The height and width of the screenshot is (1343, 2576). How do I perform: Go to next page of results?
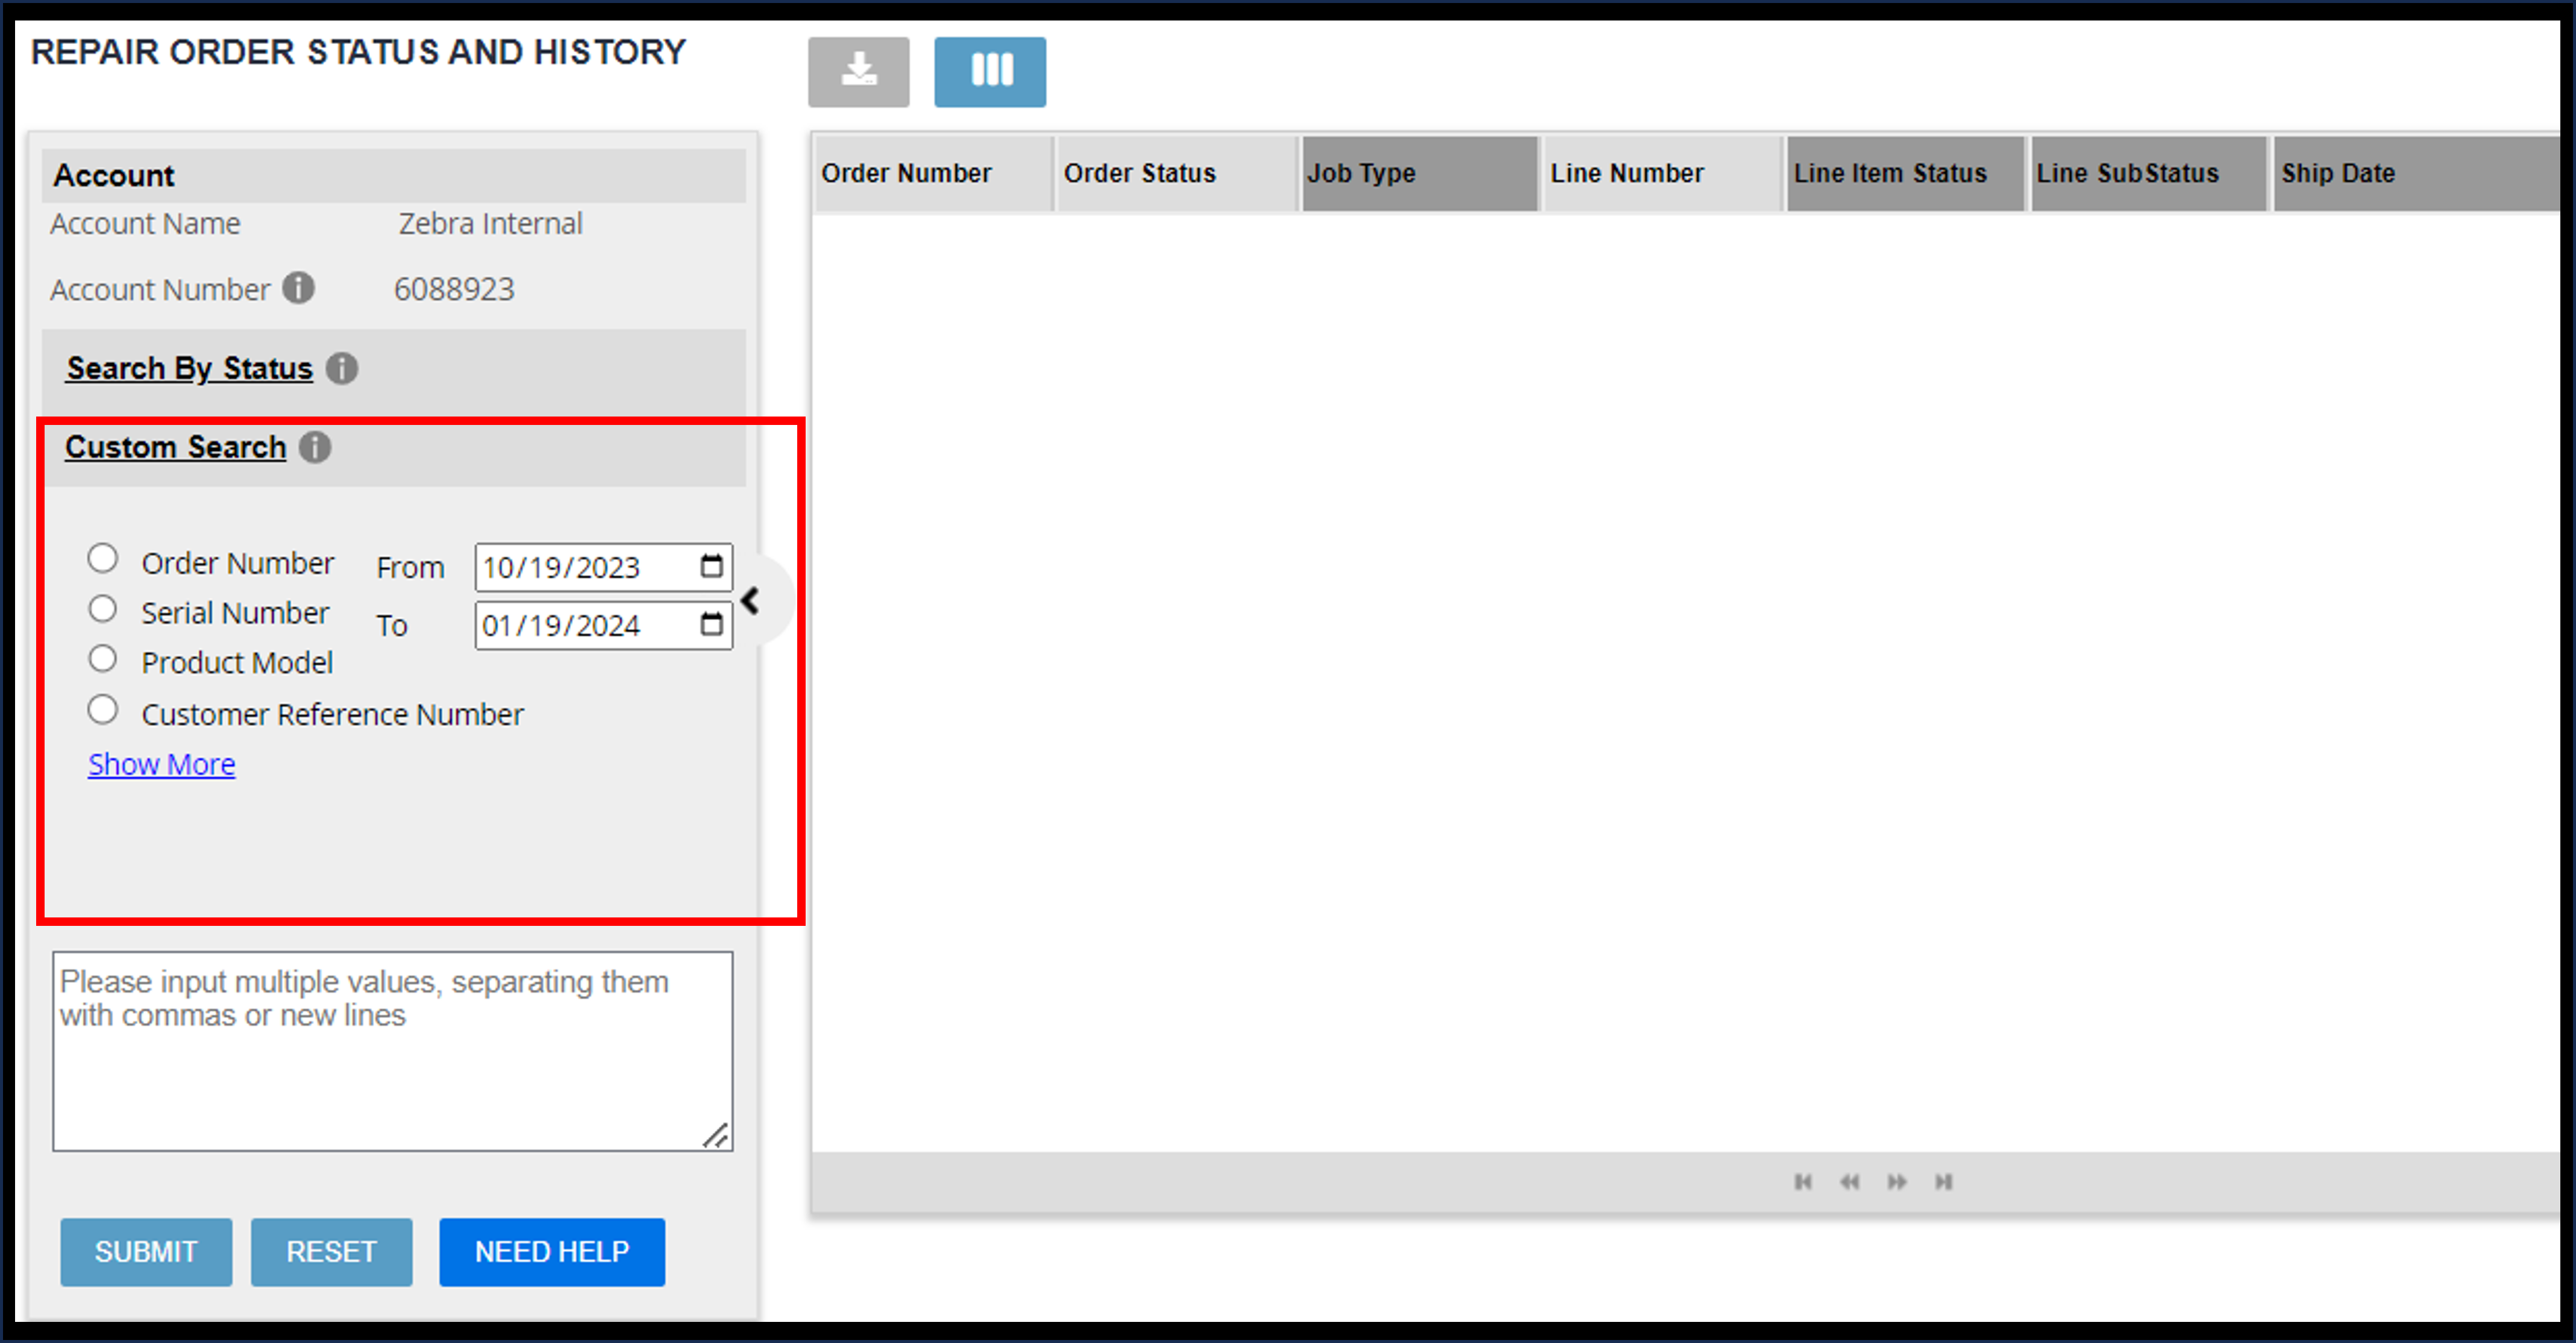coord(1896,1181)
